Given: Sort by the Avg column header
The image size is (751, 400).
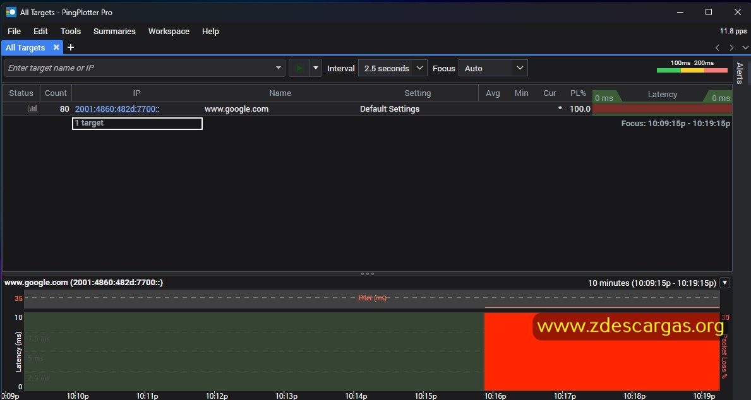Looking at the screenshot, I should 493,93.
